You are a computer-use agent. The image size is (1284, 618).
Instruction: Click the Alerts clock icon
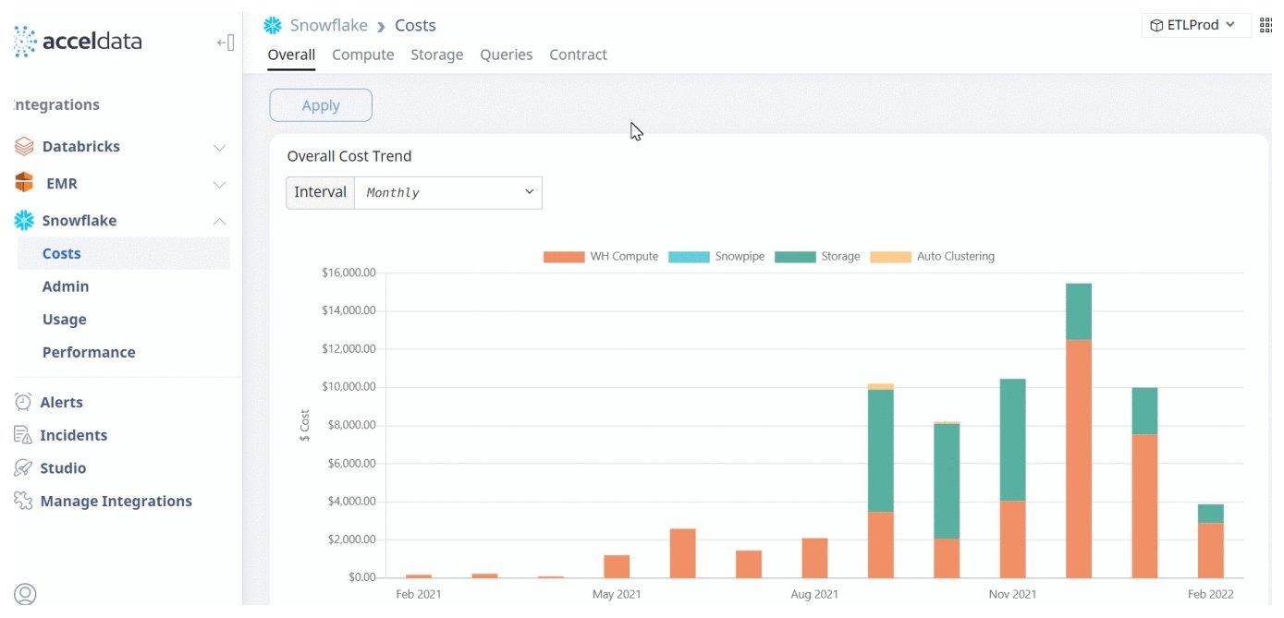click(23, 403)
